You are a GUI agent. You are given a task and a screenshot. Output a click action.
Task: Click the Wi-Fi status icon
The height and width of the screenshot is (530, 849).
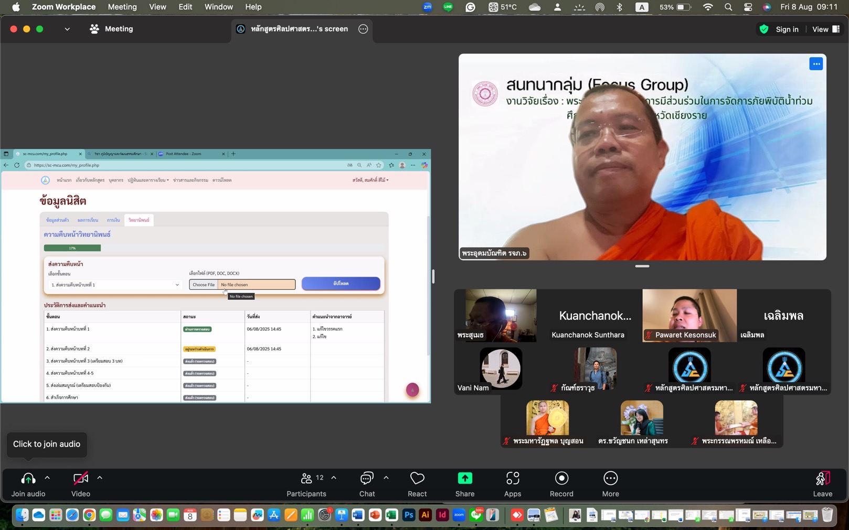tap(708, 7)
